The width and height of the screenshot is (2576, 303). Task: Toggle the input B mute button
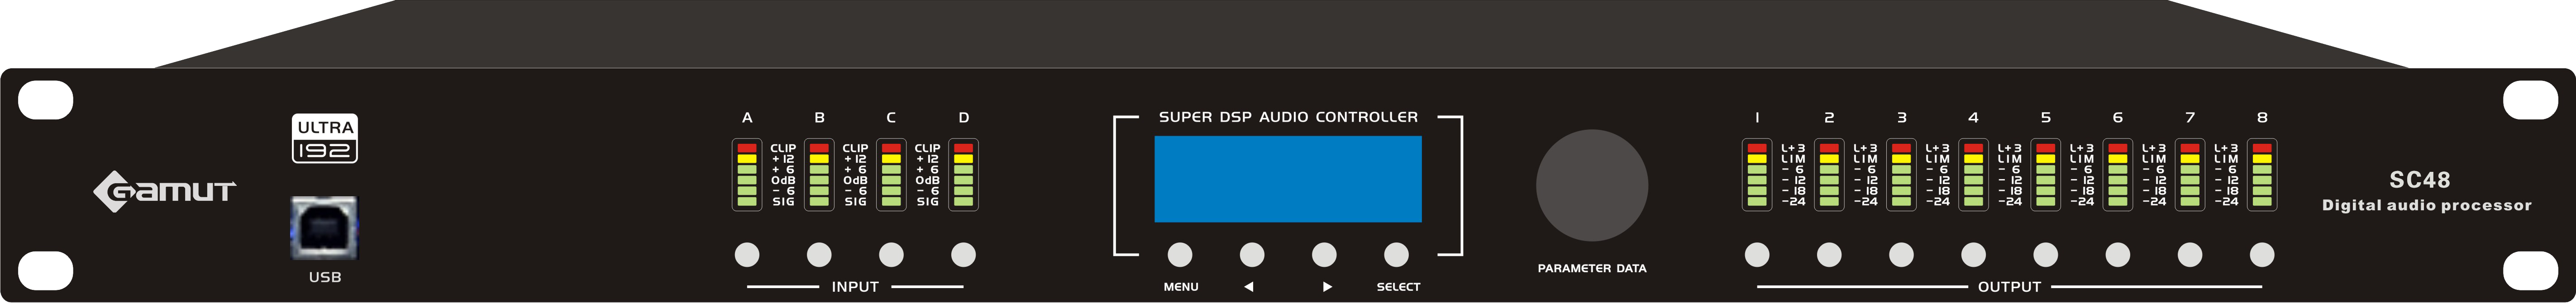point(819,255)
